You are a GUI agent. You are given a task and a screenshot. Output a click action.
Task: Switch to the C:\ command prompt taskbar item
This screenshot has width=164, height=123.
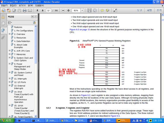click(37, 121)
